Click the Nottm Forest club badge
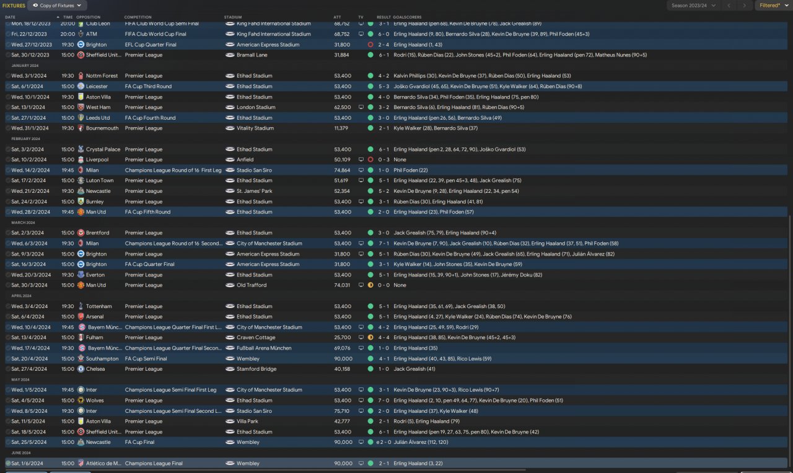The width and height of the screenshot is (793, 473). tap(81, 76)
